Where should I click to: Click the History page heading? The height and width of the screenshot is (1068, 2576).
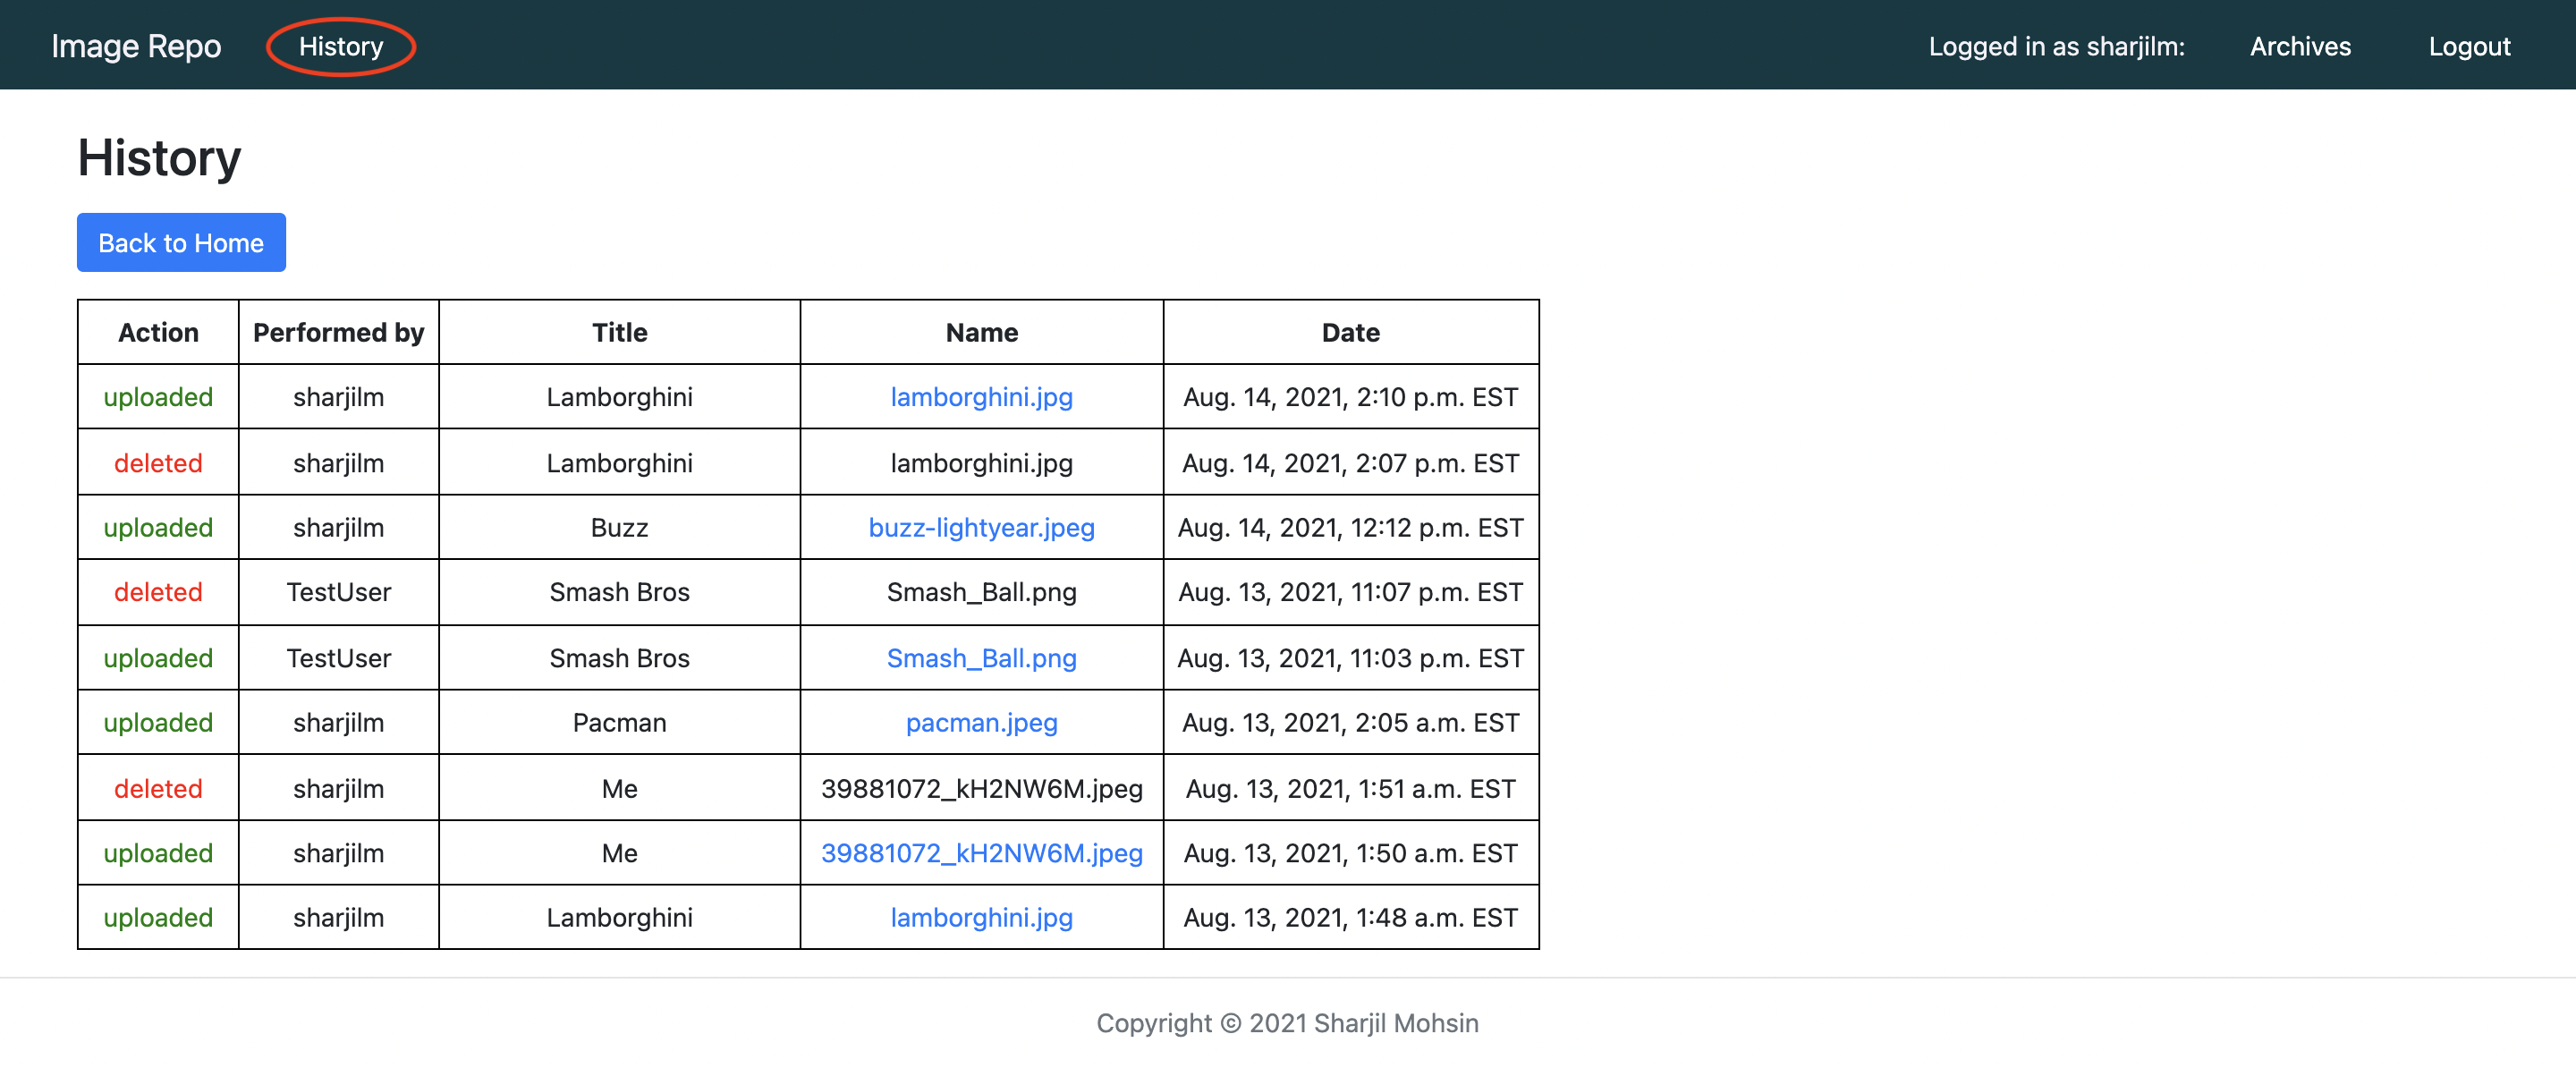tap(160, 158)
